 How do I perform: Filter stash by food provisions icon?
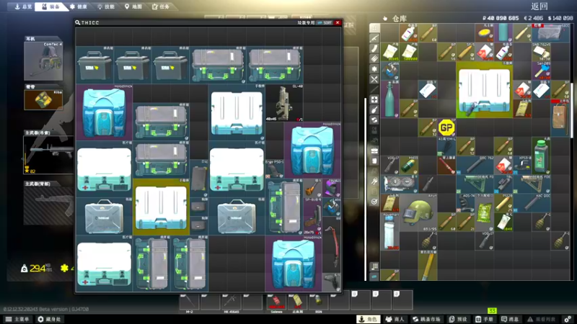(x=374, y=110)
